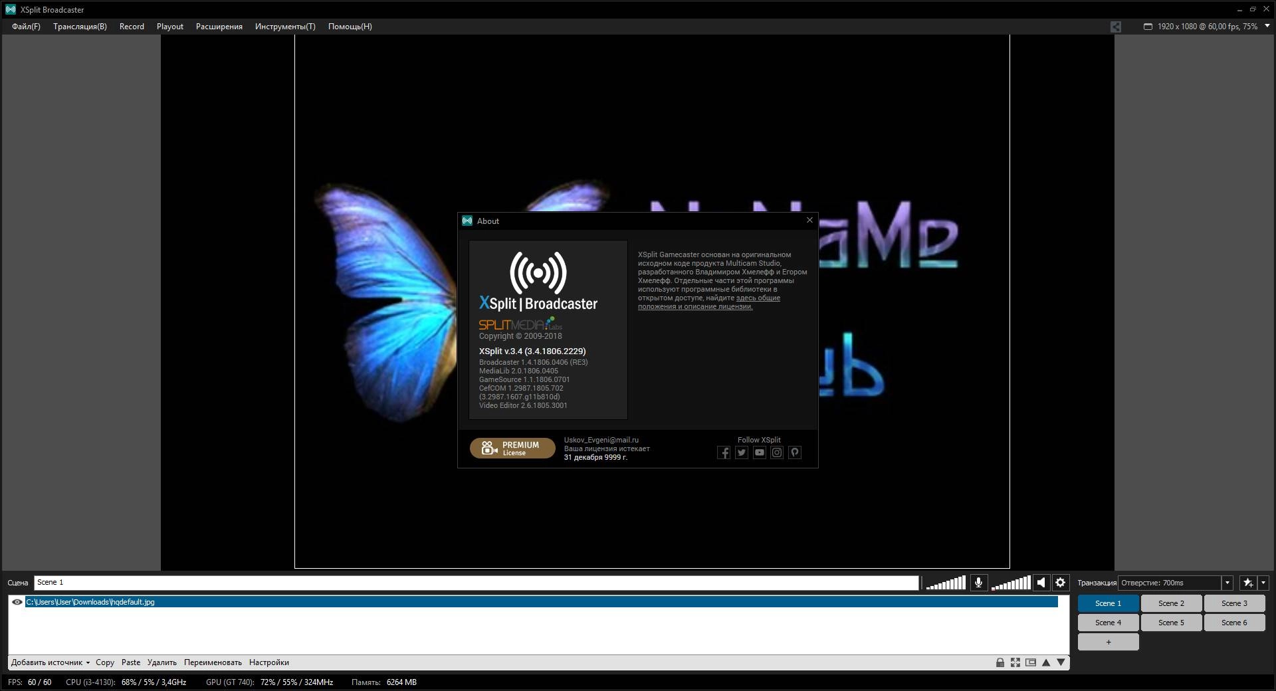Open XSplit Facebook page icon

pyautogui.click(x=724, y=452)
